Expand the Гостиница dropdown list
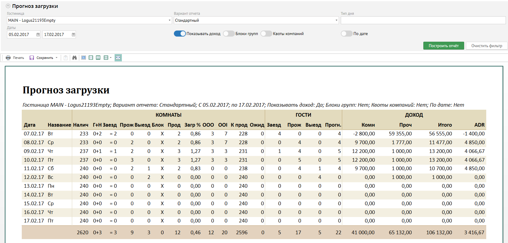Image resolution: width=508 pixels, height=243 pixels. tap(169, 20)
